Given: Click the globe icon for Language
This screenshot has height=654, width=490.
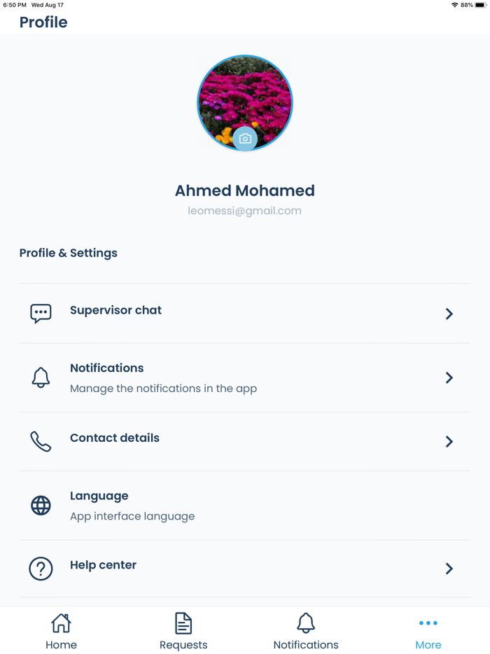Looking at the screenshot, I should (x=41, y=505).
